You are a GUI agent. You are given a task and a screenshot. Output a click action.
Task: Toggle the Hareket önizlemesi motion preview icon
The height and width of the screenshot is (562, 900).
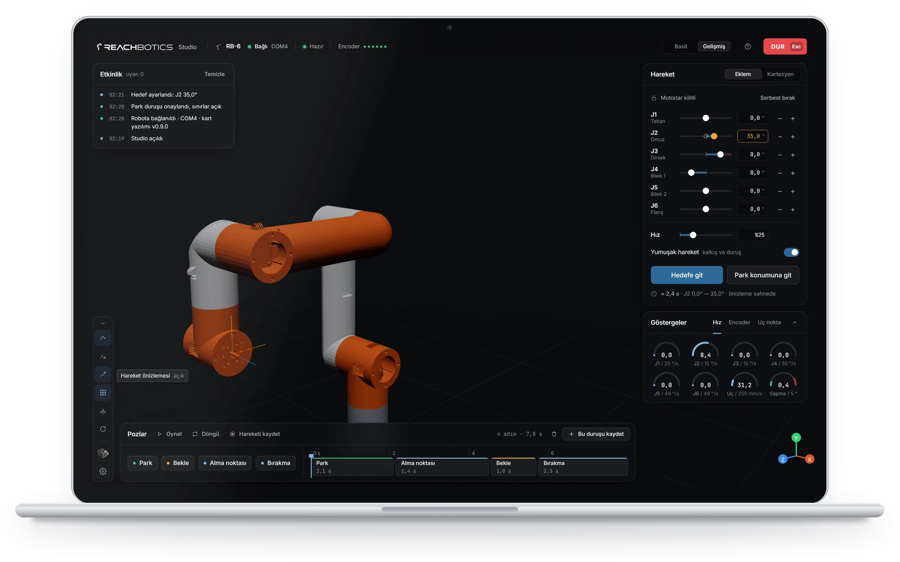(103, 374)
